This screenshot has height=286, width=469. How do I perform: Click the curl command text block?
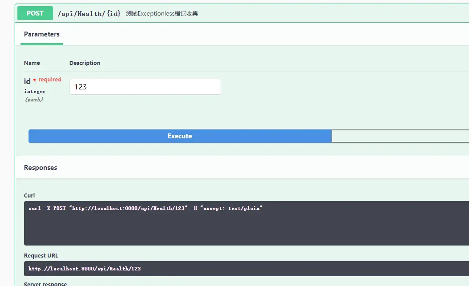247,223
